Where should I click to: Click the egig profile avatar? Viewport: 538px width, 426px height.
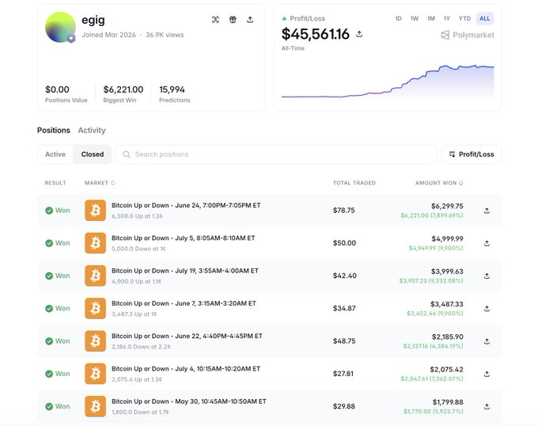pyautogui.click(x=60, y=27)
